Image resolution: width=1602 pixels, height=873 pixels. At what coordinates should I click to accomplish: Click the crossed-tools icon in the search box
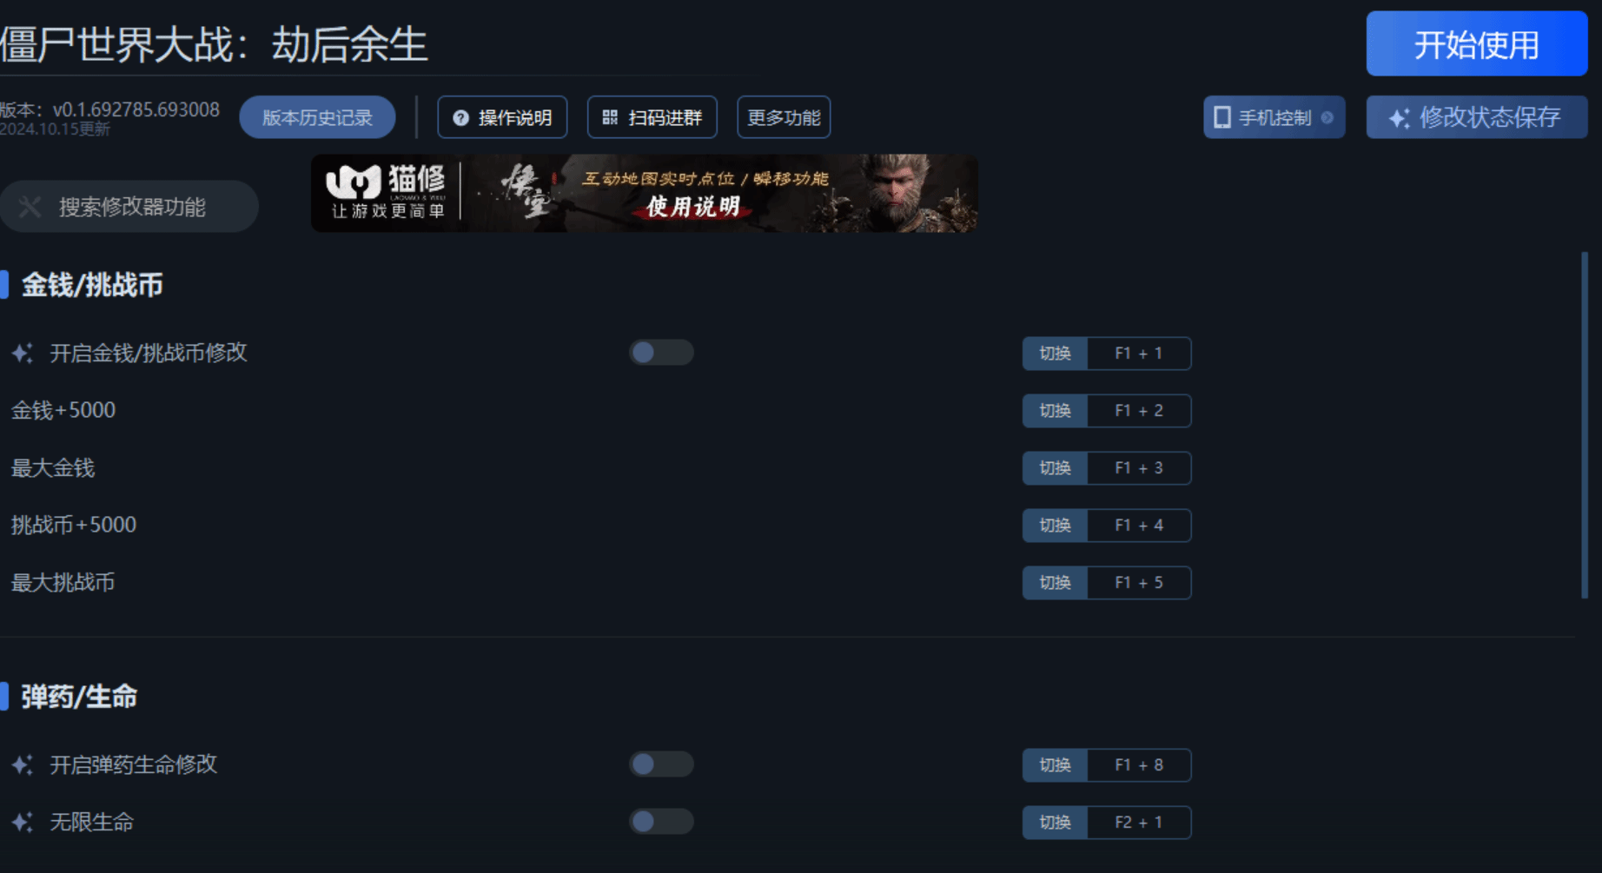coord(30,207)
